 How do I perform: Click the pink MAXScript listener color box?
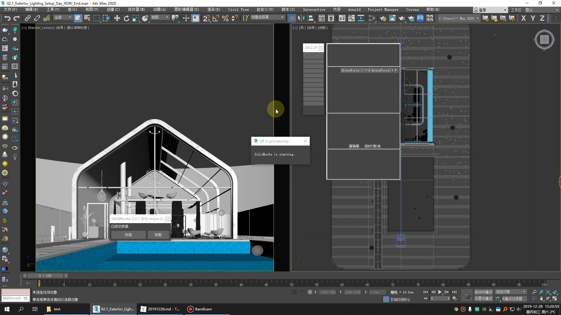point(15,292)
